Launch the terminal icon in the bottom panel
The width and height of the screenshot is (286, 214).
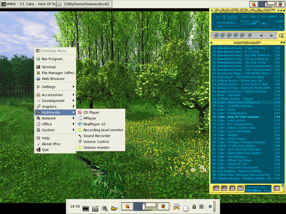[x=85, y=208]
